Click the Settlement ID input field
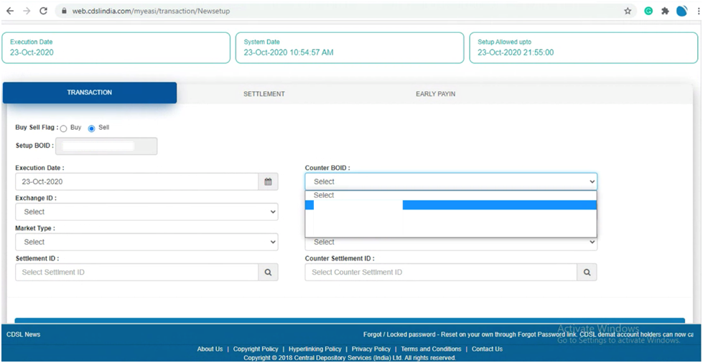Screen dimensions: 703x363 [136, 273]
